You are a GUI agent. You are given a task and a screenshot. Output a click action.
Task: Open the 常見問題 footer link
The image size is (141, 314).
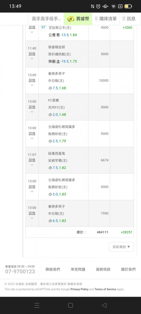[78, 269]
